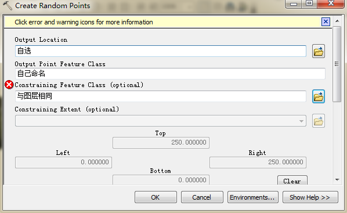347x213 pixels.
Task: Dismiss the yellow warning information bar
Action: coord(326,21)
